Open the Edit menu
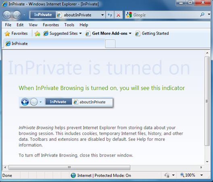213x182 pixels. 20,25
